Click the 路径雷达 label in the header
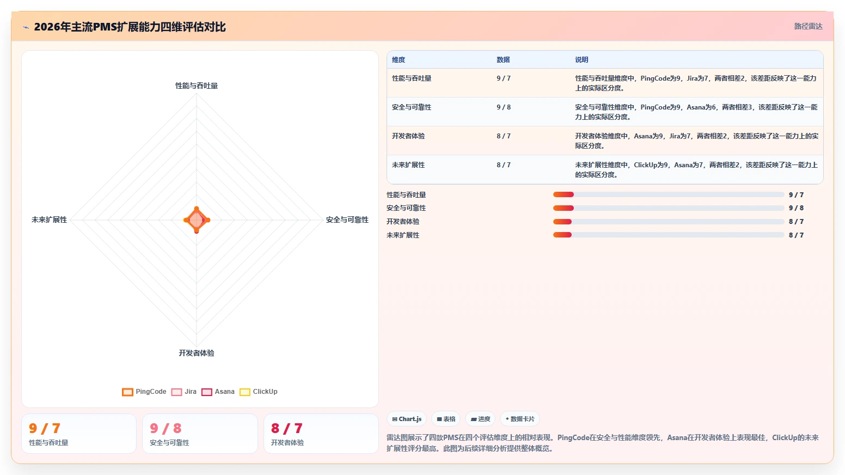This screenshot has height=475, width=845. click(x=808, y=26)
